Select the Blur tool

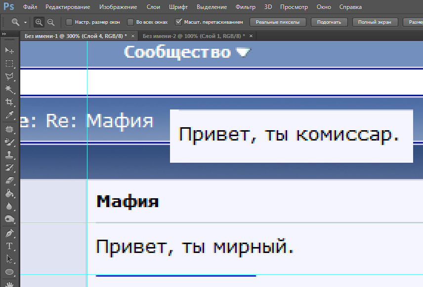pos(9,206)
